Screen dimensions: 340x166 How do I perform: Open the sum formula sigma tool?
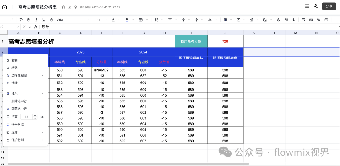point(239,20)
